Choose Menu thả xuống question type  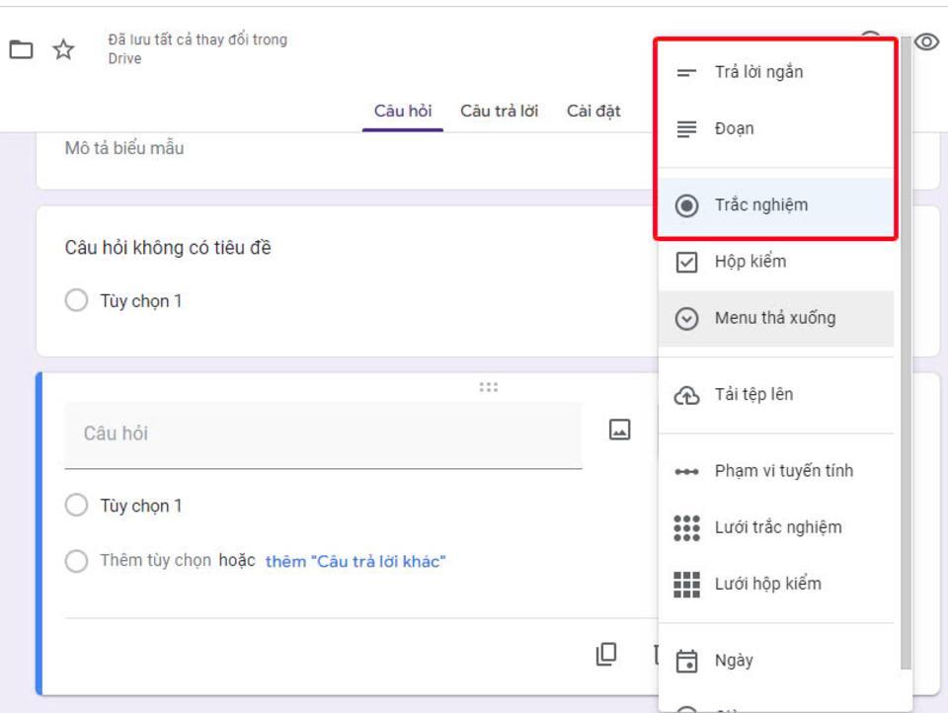775,318
